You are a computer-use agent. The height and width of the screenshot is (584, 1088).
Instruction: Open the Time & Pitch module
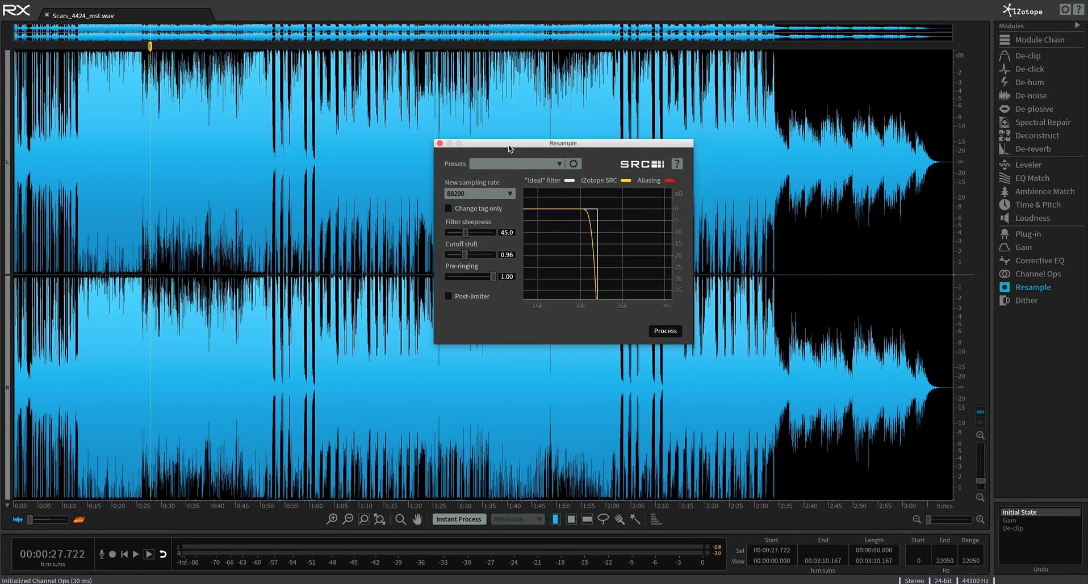tap(1037, 205)
